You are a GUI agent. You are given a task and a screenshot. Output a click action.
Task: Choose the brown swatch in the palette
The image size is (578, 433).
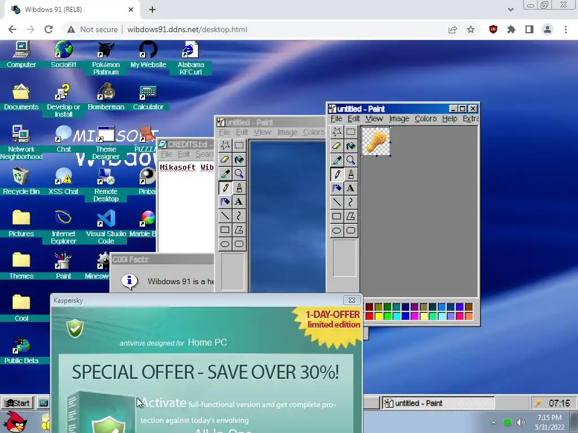[x=469, y=307]
